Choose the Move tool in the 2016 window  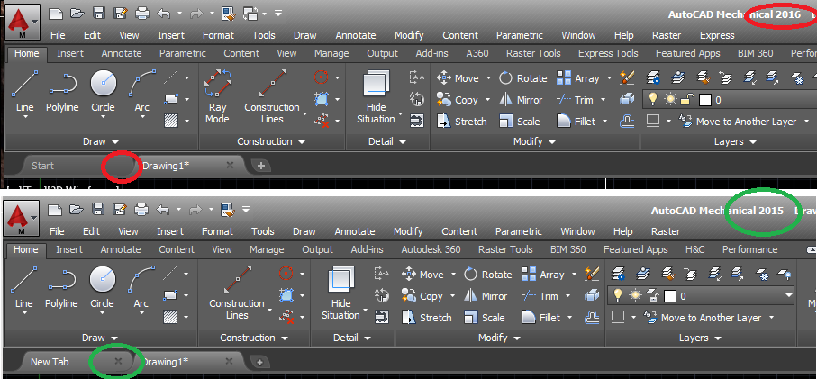458,78
